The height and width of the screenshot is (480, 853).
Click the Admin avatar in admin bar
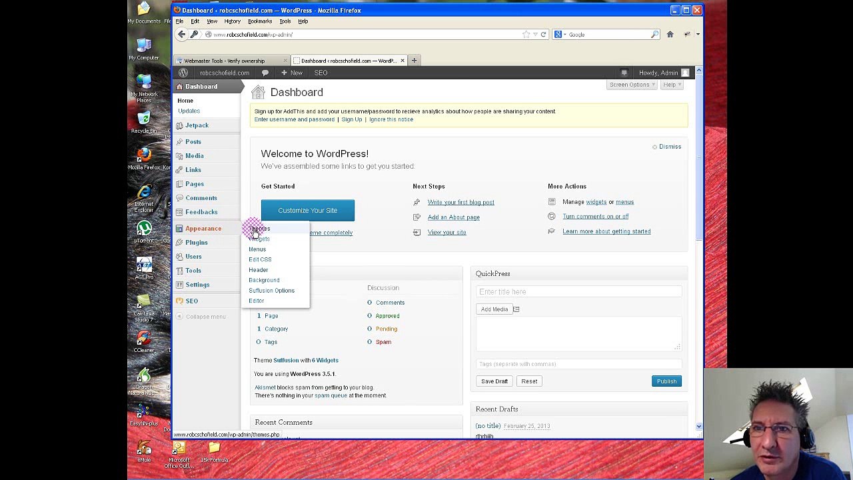685,73
